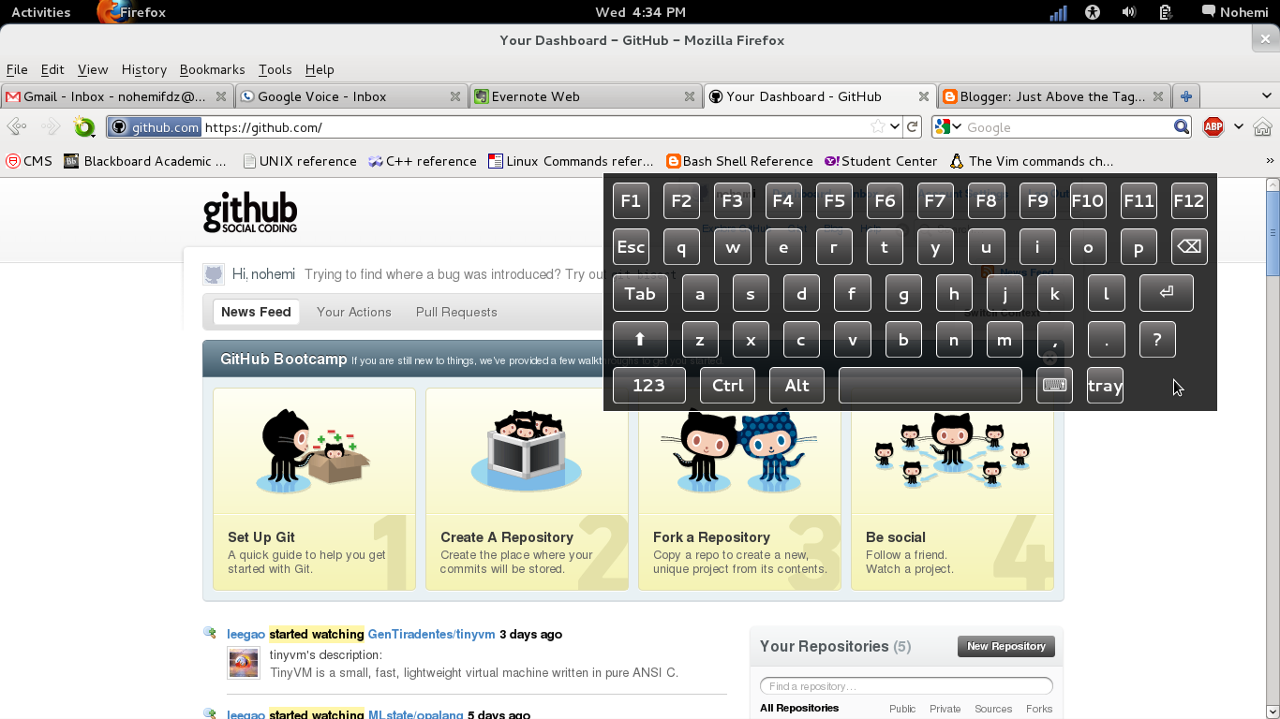Open a new tab with plus button
Screen dimensions: 1280x719
(1186, 95)
